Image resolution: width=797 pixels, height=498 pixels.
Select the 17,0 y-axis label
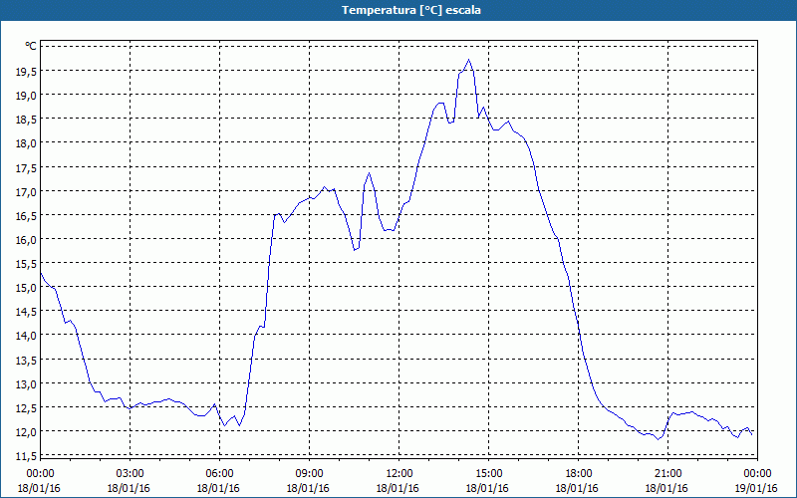[26, 192]
